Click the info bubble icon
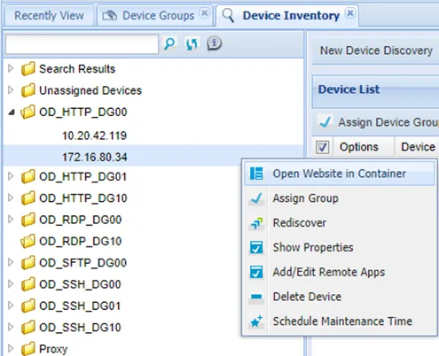The width and height of the screenshot is (439, 356). 215,43
